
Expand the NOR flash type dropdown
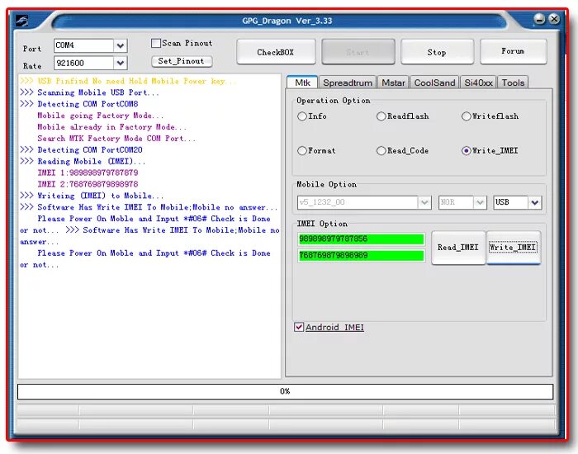pos(480,202)
